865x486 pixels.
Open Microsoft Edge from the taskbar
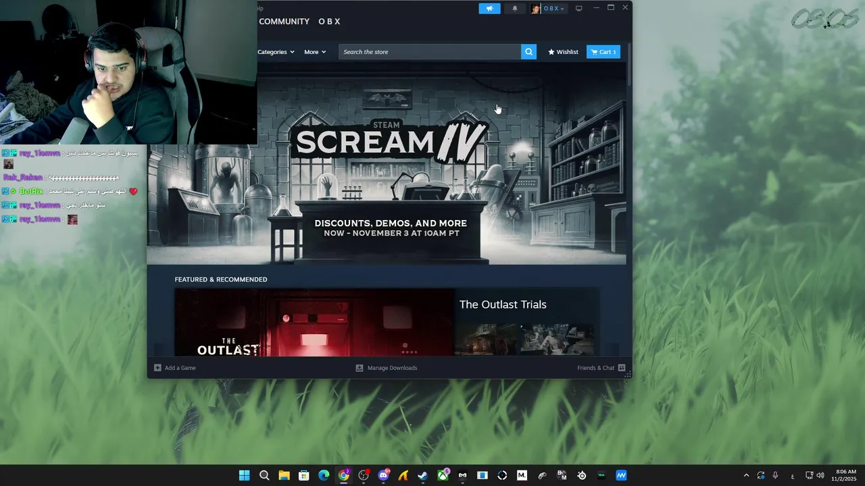(x=324, y=475)
